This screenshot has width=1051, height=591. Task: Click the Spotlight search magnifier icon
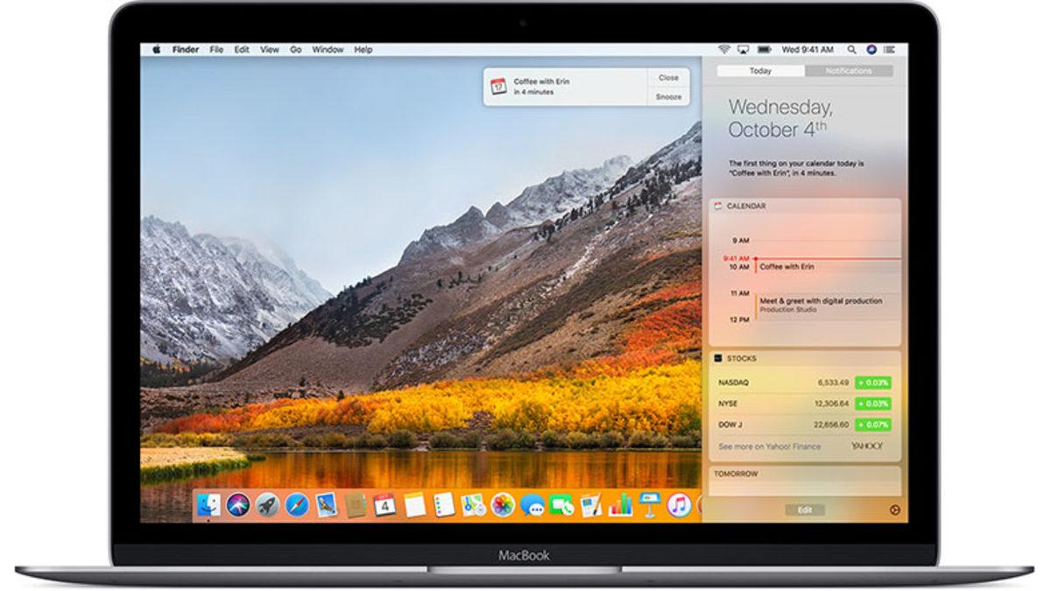pos(853,50)
